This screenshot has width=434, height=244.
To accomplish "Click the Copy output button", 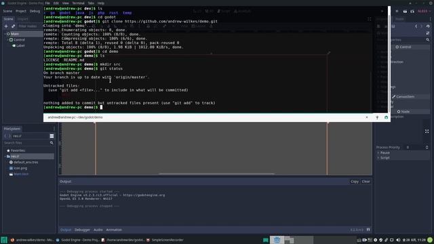I will coord(355,182).
